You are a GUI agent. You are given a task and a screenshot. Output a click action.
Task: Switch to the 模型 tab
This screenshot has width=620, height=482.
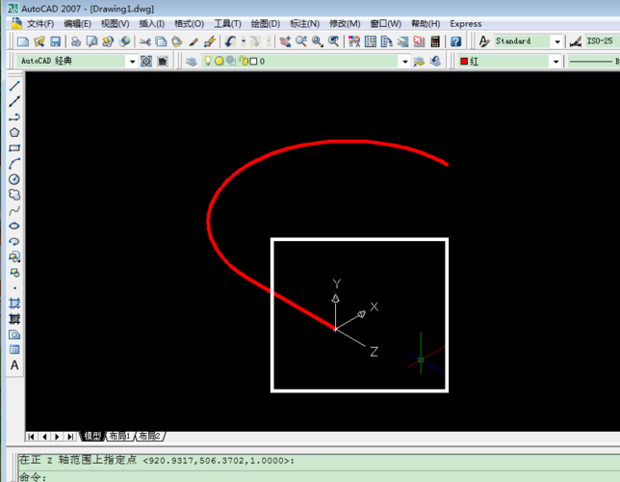(92, 436)
